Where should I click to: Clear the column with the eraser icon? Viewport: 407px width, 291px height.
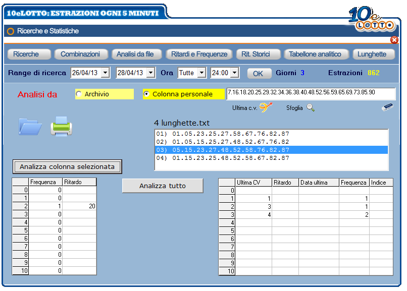387,107
